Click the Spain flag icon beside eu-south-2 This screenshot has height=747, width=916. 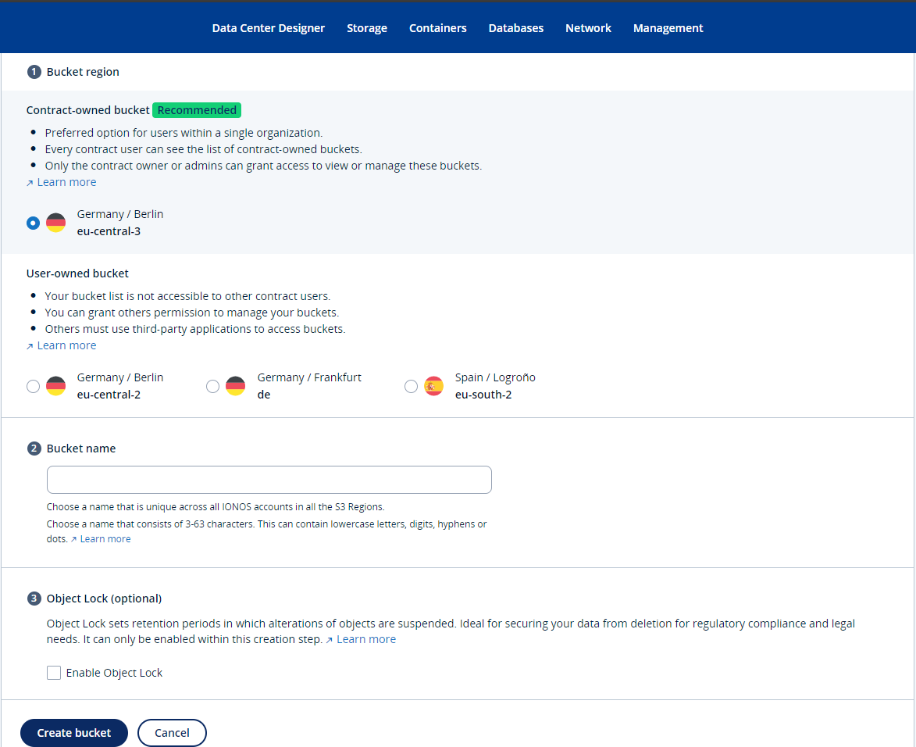coord(433,385)
